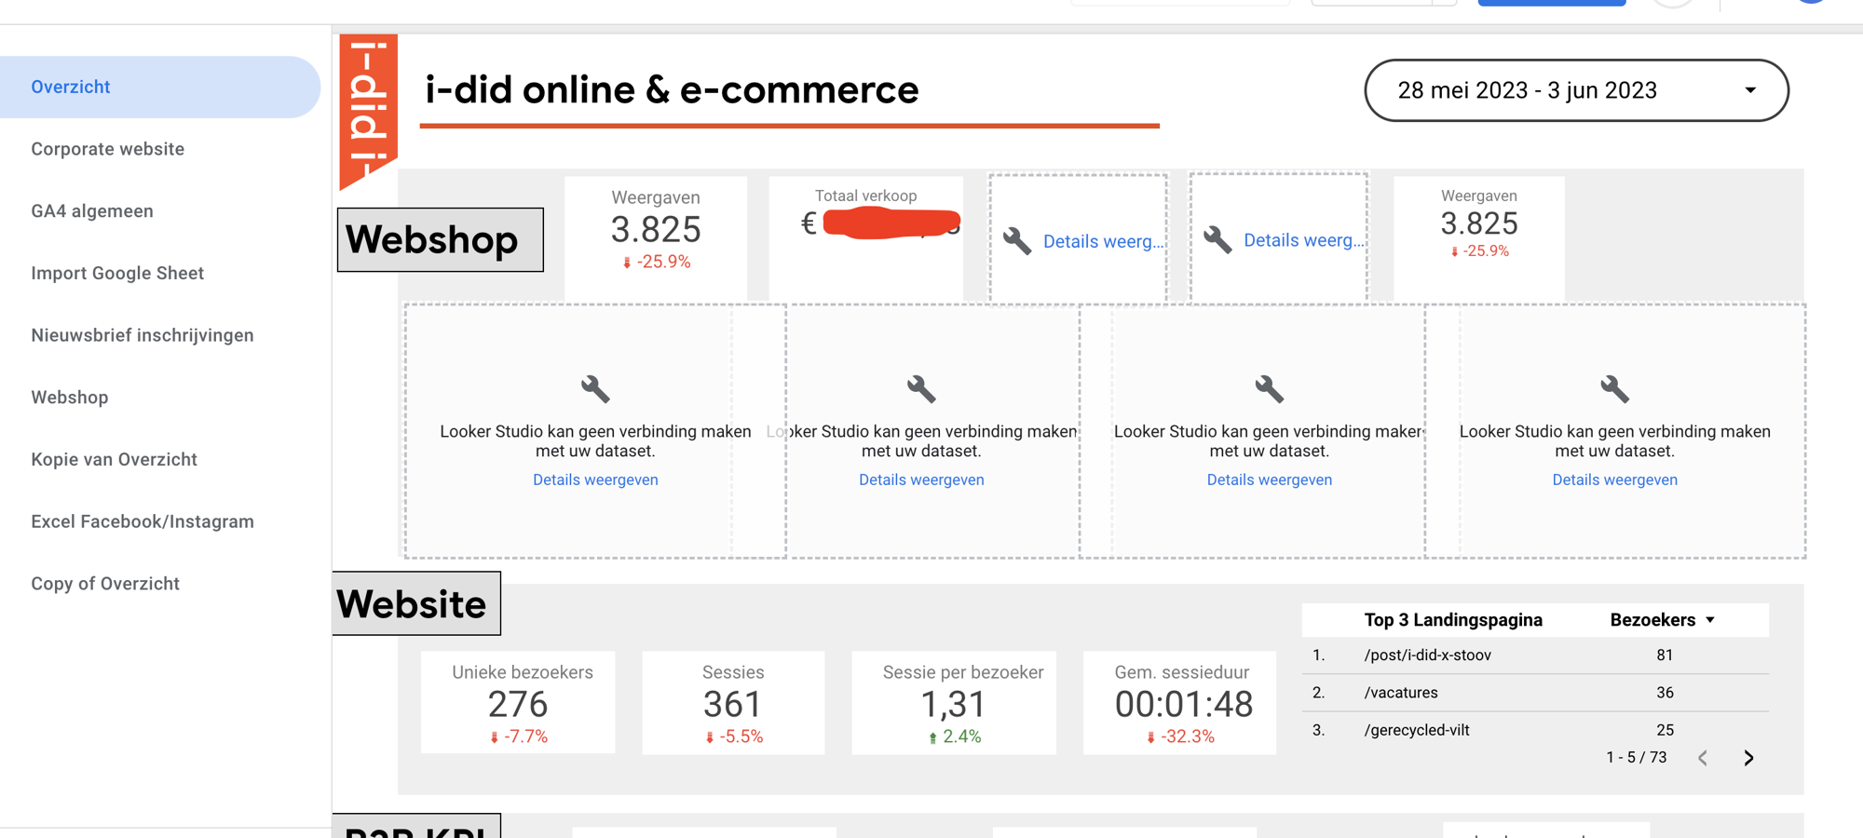Click pagination text 1 - 5 / 73
Image resolution: width=1863 pixels, height=838 pixels.
click(x=1636, y=758)
